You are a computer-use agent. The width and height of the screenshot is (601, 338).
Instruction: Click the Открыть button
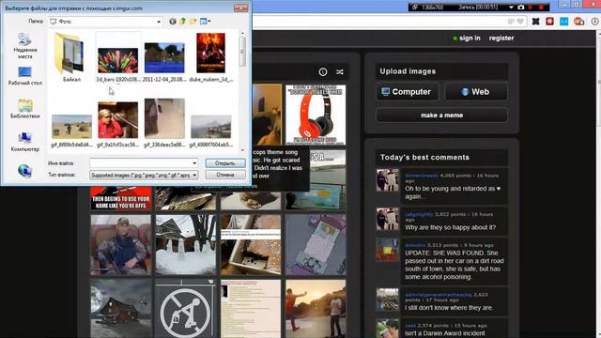coord(225,162)
